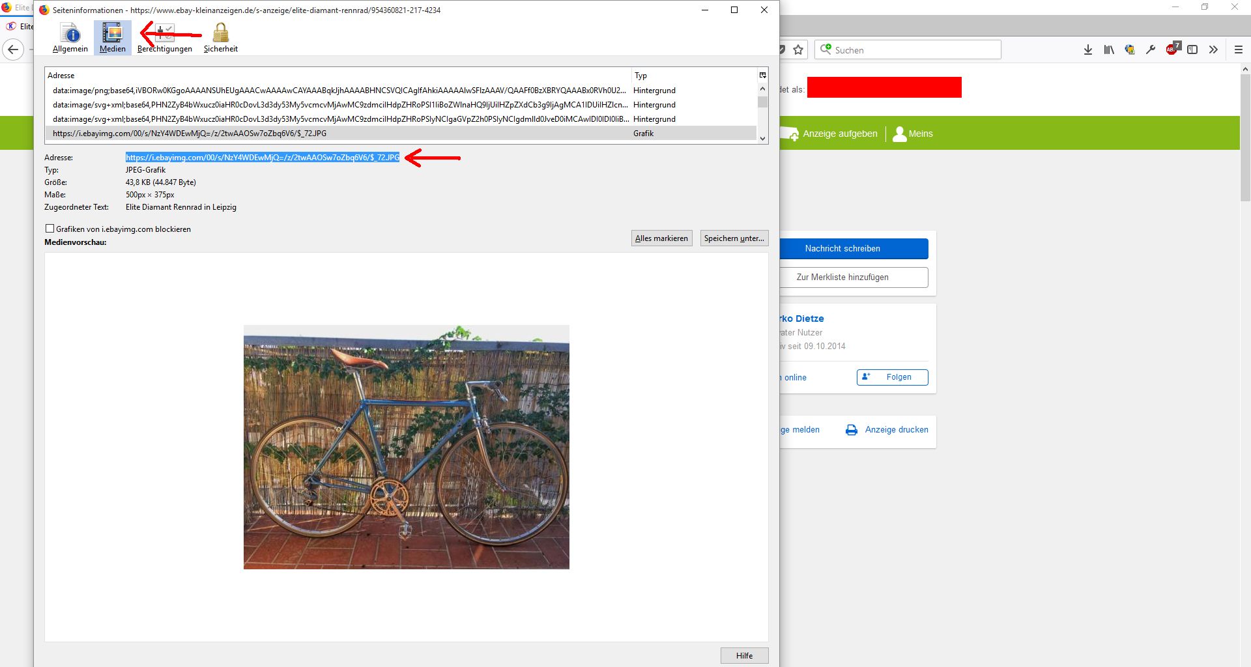
Task: Toggle the Firefox sidebar icon
Action: click(1192, 50)
